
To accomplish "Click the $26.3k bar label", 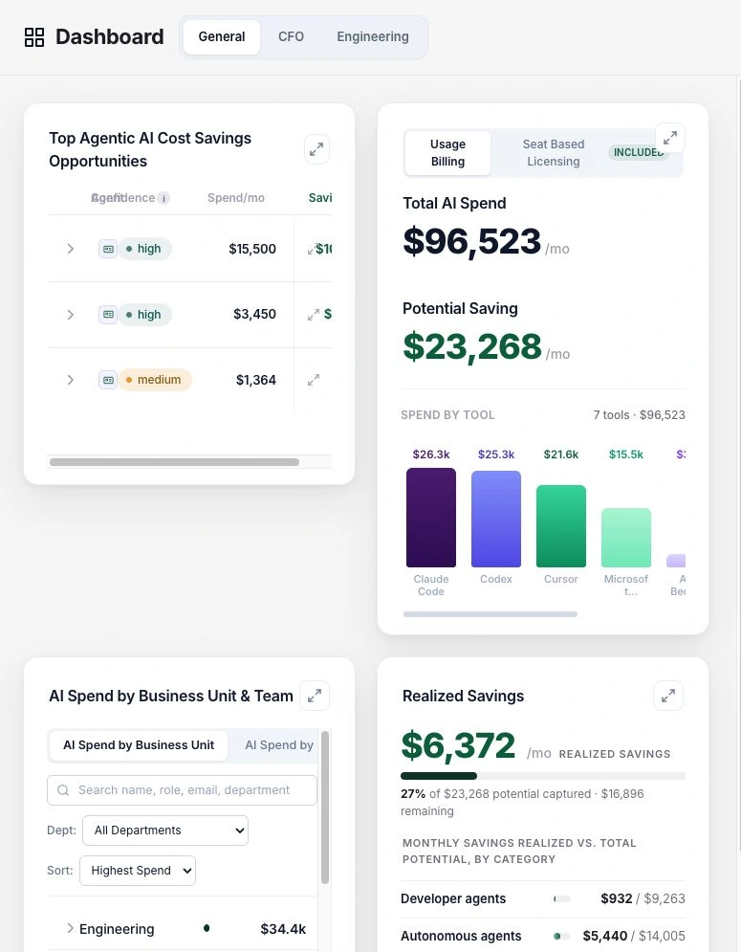I will (x=431, y=454).
